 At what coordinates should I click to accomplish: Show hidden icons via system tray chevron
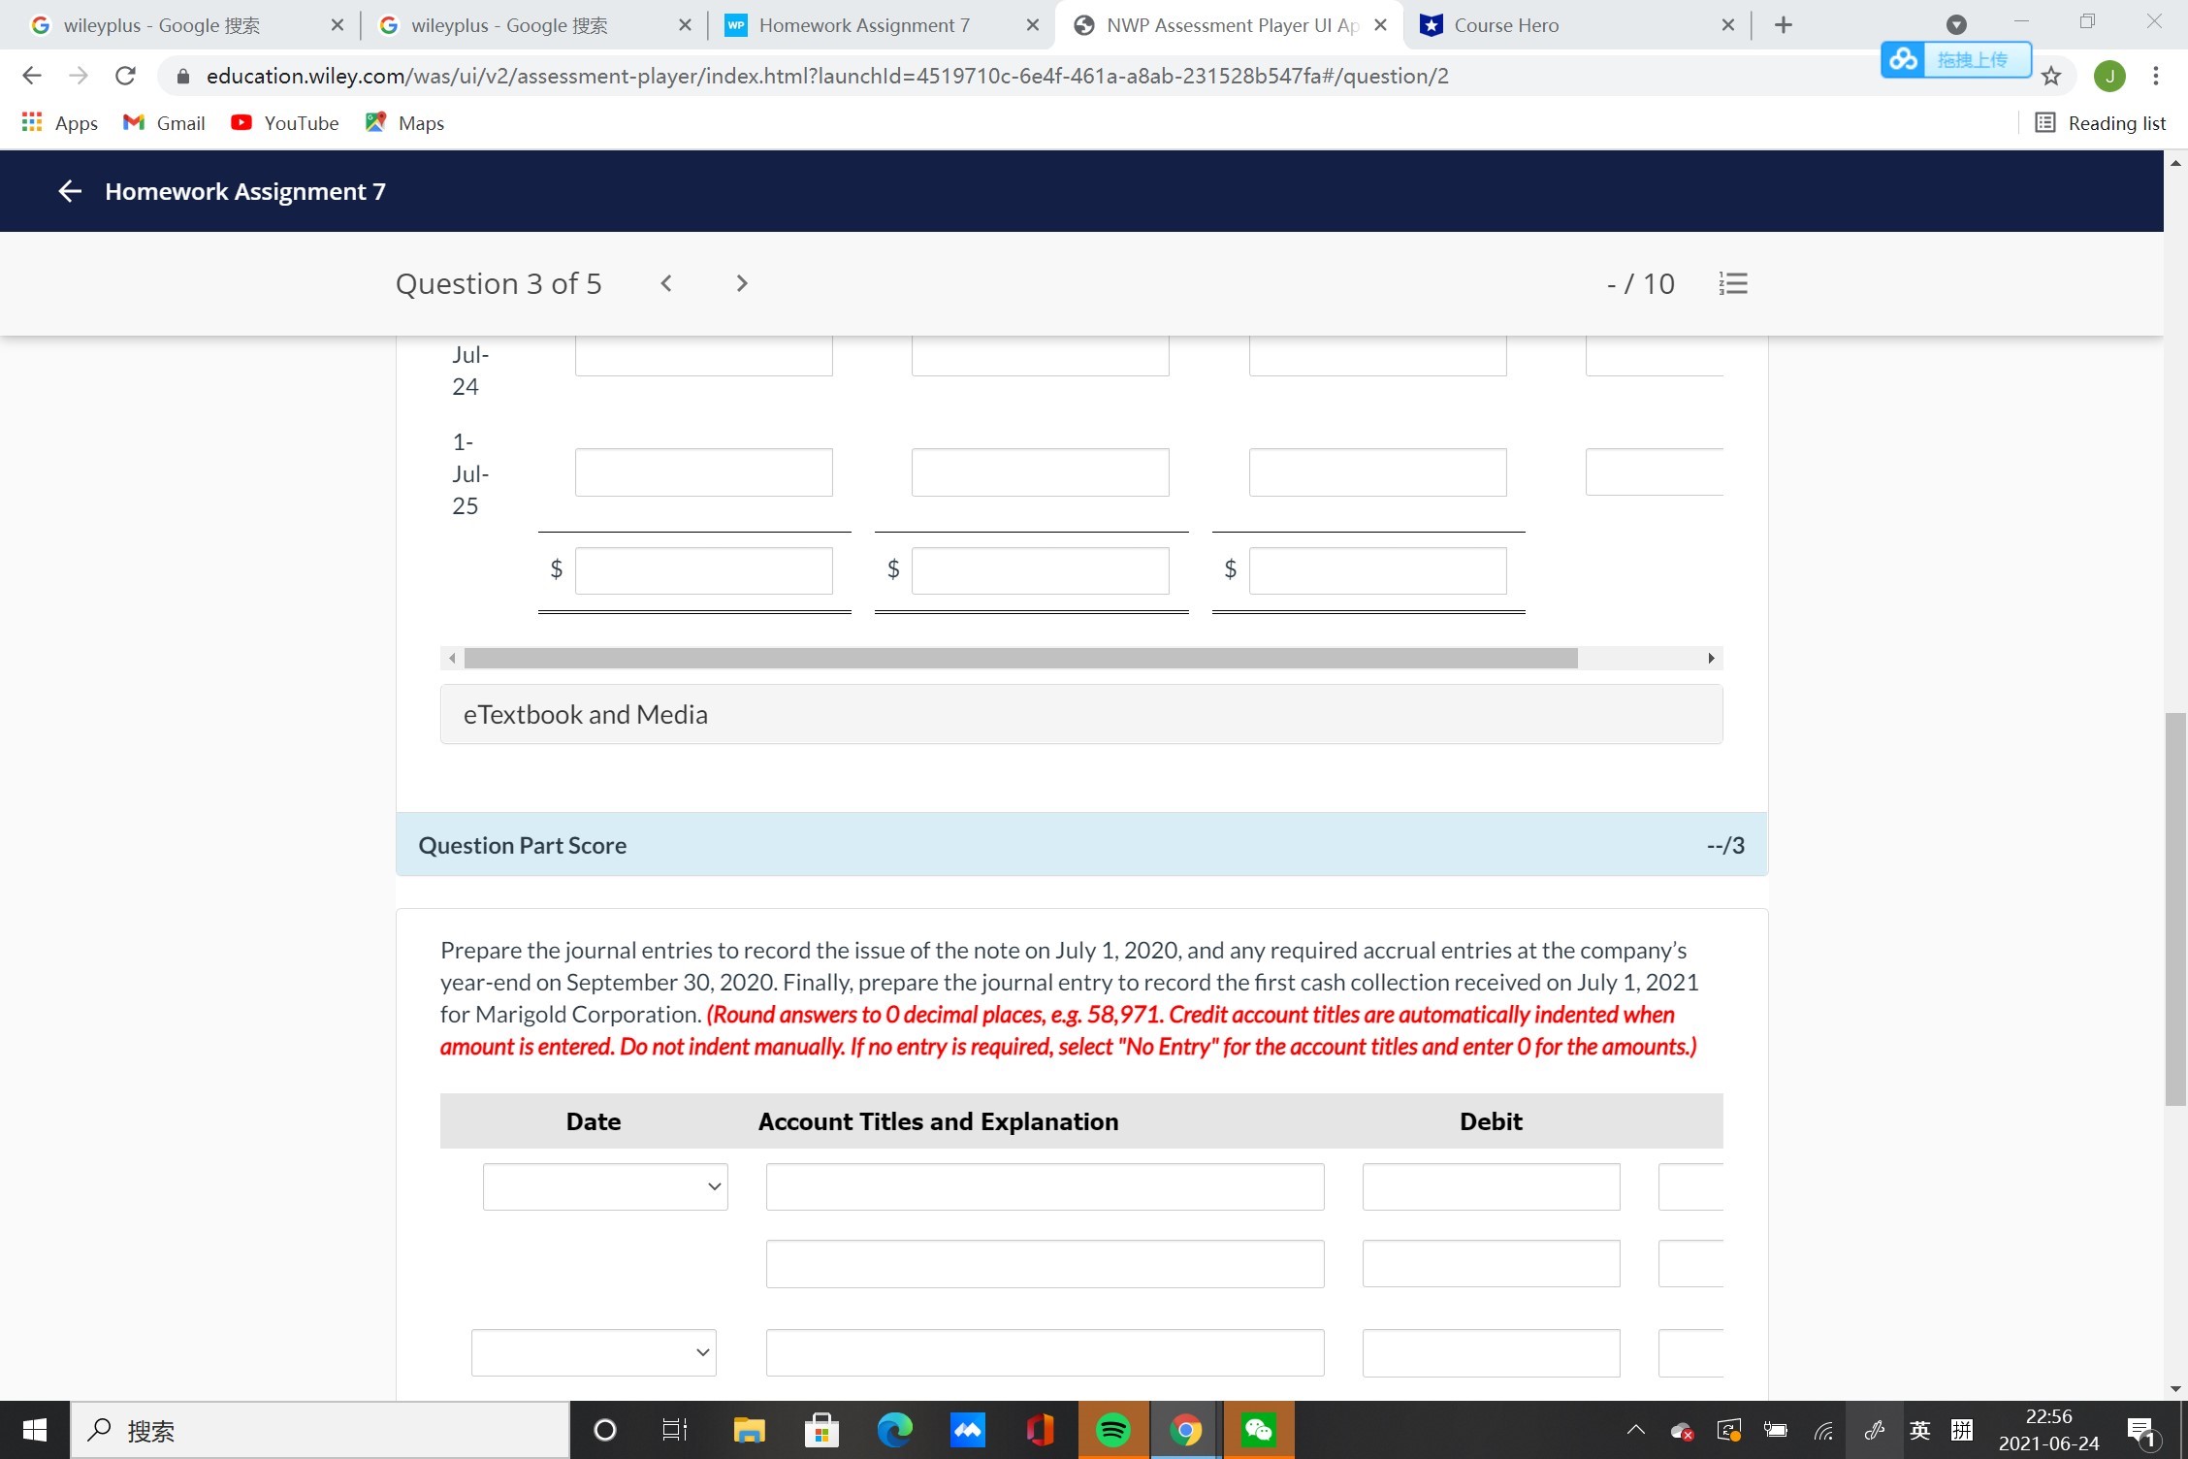[1636, 1430]
